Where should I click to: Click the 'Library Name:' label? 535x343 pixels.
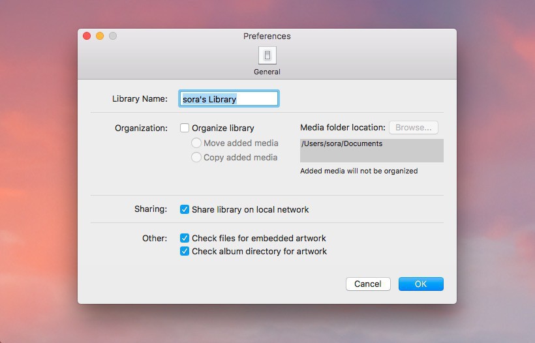140,99
